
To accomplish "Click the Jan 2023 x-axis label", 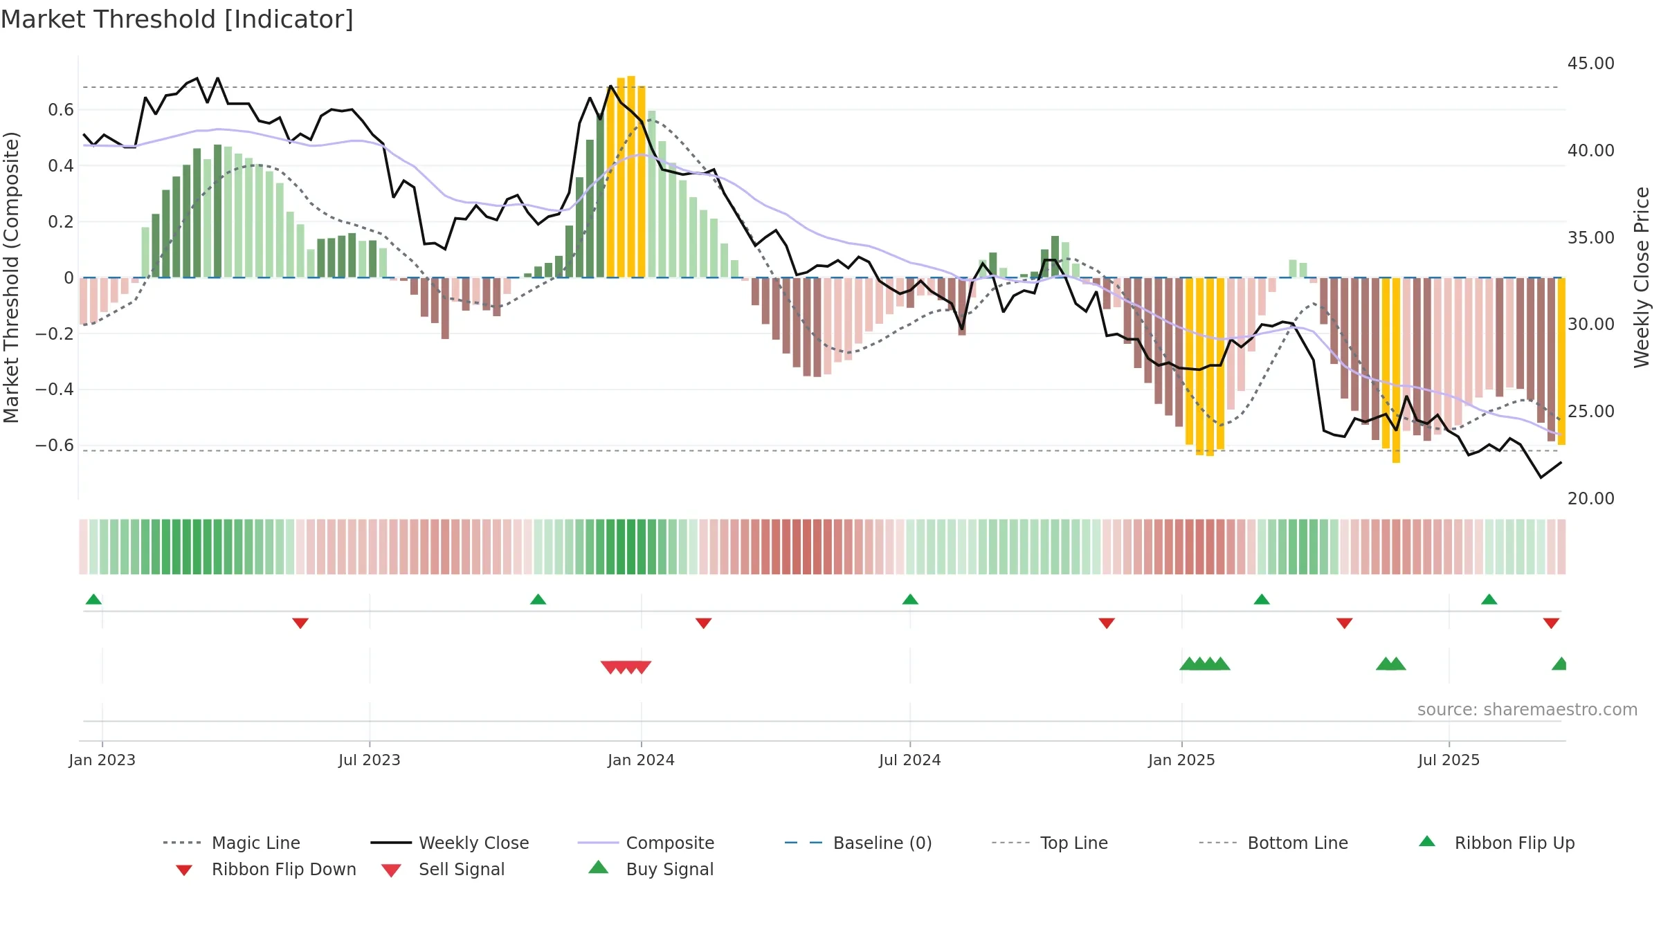I will [x=102, y=760].
